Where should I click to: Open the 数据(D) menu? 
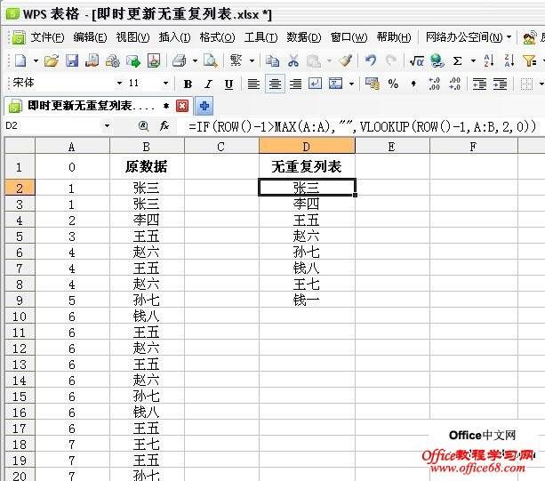pos(303,36)
